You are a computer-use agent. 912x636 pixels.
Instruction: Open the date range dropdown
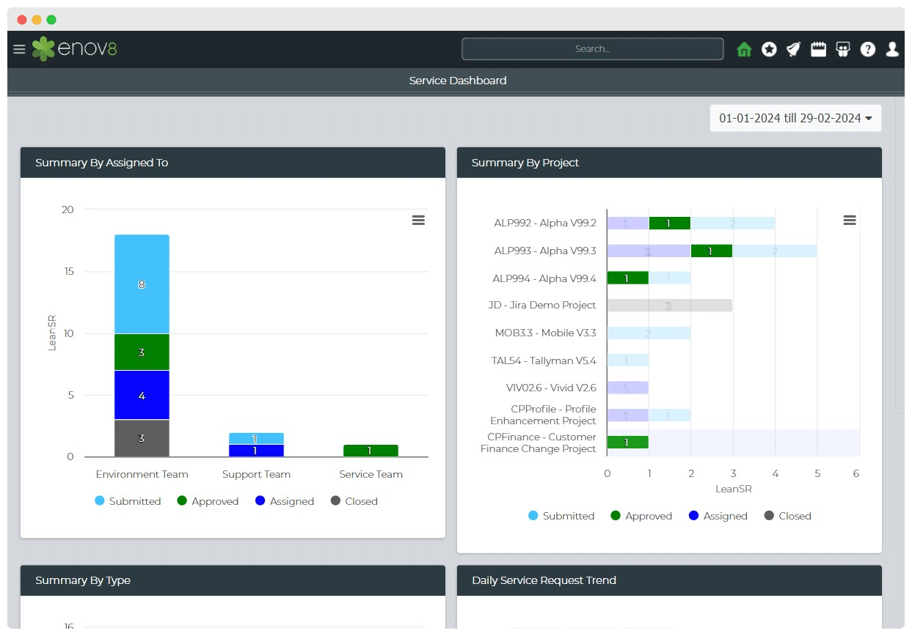pyautogui.click(x=795, y=118)
